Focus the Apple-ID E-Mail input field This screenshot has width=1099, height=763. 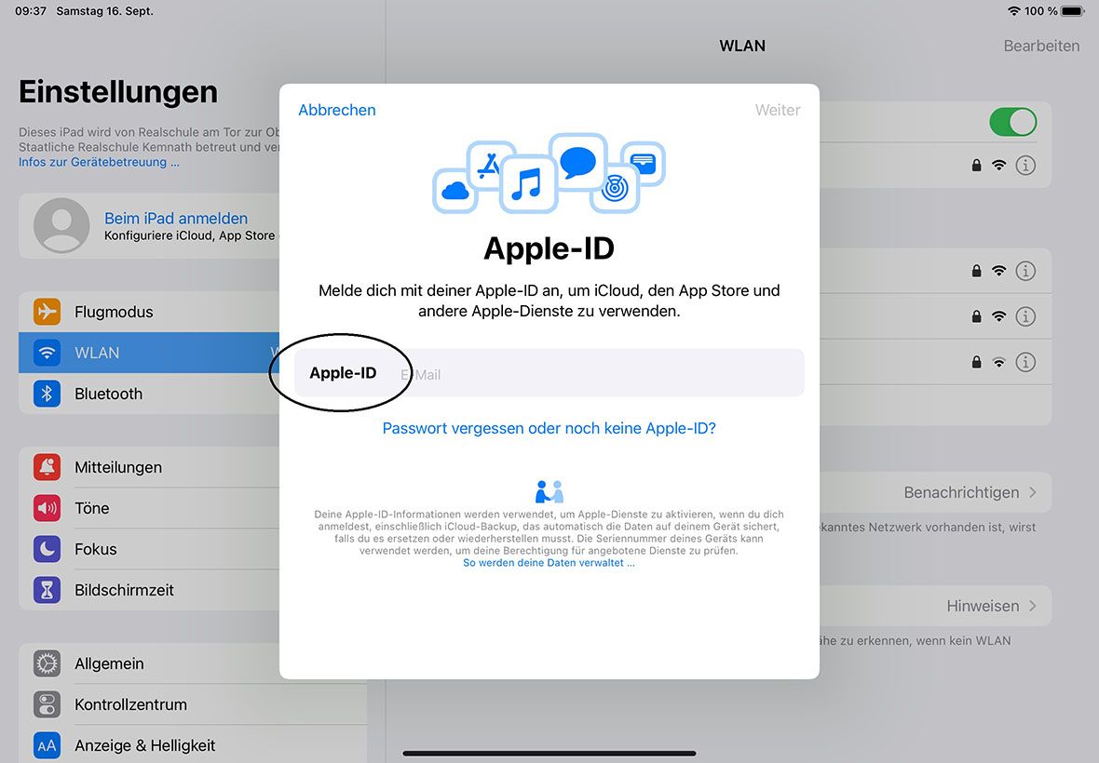coord(549,373)
